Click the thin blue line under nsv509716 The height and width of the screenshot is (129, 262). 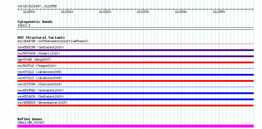[x=135, y=68]
